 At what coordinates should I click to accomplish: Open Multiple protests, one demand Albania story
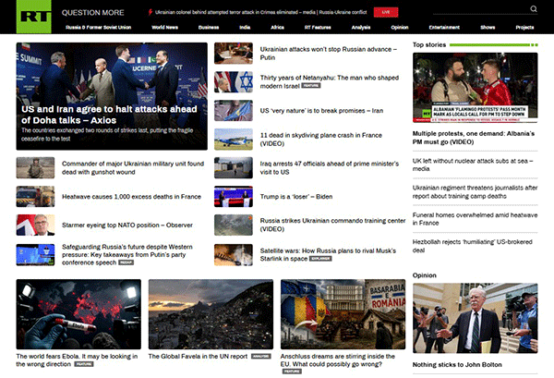[474, 138]
